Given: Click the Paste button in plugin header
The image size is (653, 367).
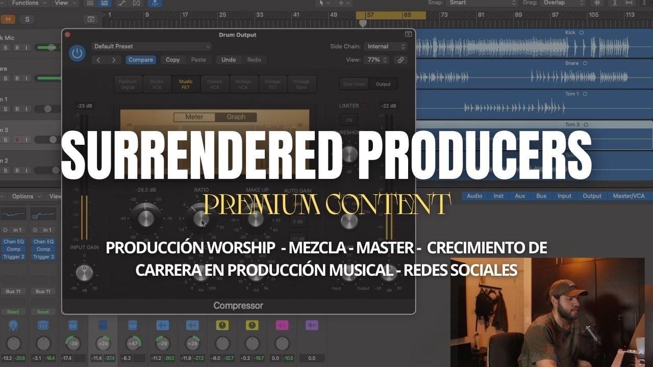Looking at the screenshot, I should [x=198, y=60].
